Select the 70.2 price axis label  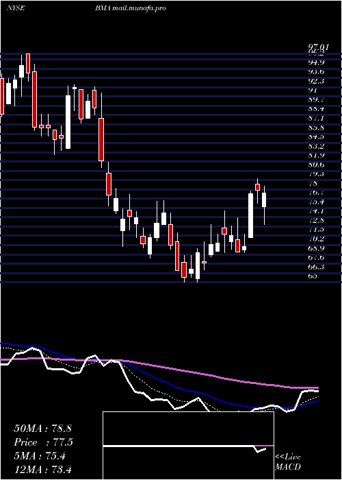316,239
